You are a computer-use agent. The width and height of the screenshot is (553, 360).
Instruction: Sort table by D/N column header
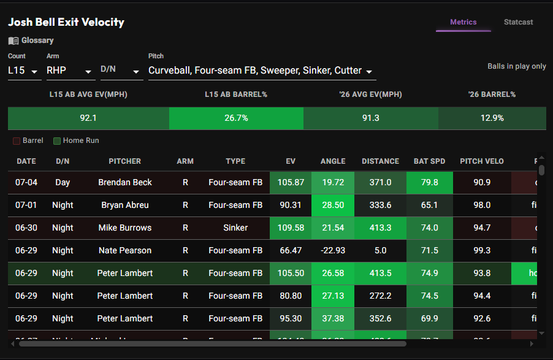click(63, 161)
